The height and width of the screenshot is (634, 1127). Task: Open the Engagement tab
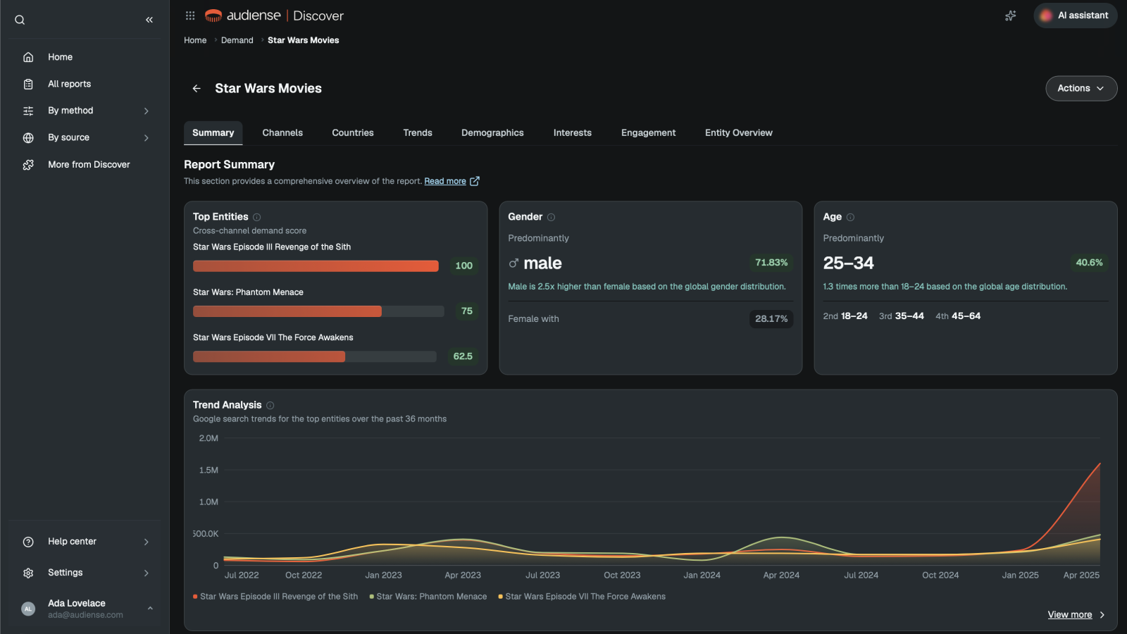click(x=648, y=132)
